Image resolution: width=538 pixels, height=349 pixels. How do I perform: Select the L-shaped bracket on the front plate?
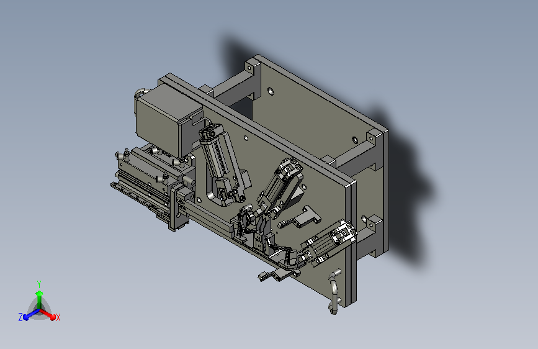tap(300, 218)
